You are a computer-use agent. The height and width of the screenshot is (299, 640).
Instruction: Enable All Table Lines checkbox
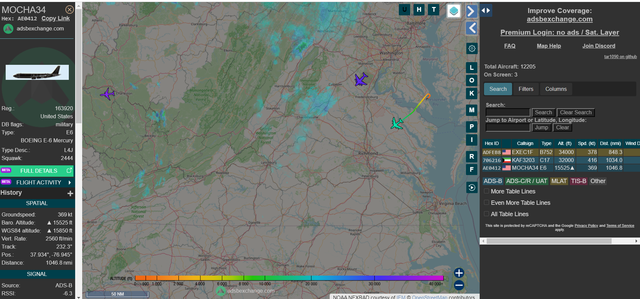(x=487, y=214)
